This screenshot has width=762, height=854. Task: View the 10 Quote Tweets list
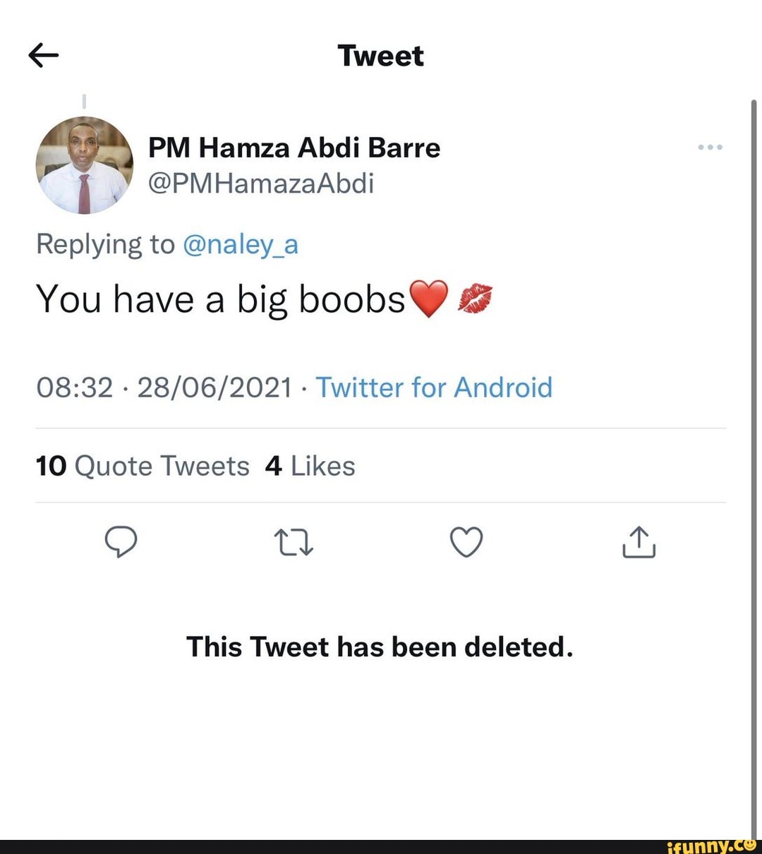pos(143,466)
